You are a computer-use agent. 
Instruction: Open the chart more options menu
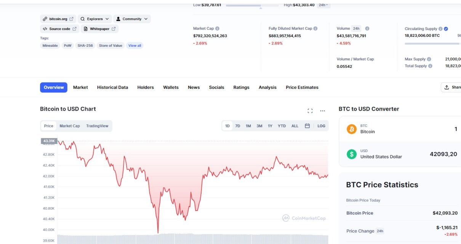click(323, 111)
